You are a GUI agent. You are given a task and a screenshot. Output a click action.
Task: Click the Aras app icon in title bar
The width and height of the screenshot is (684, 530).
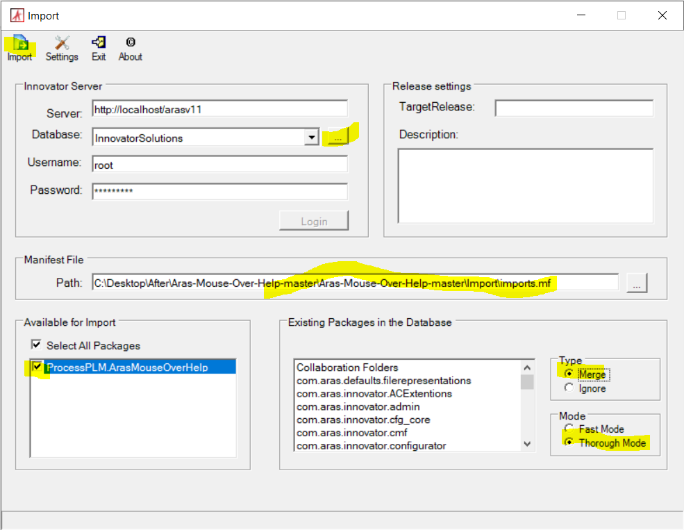click(x=16, y=15)
